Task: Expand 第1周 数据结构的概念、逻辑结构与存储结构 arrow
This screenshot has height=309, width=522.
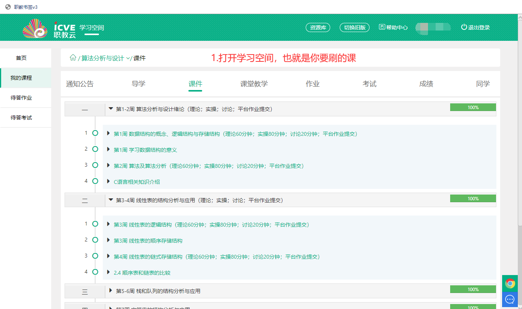Action: (x=109, y=134)
